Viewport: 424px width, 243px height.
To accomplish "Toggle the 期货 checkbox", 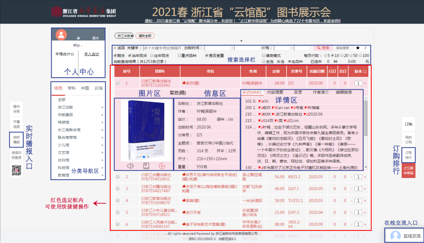I will click(115, 56).
